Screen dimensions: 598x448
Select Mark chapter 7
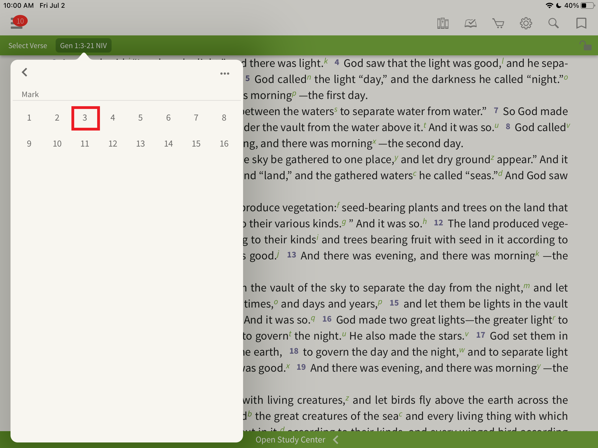coord(196,118)
